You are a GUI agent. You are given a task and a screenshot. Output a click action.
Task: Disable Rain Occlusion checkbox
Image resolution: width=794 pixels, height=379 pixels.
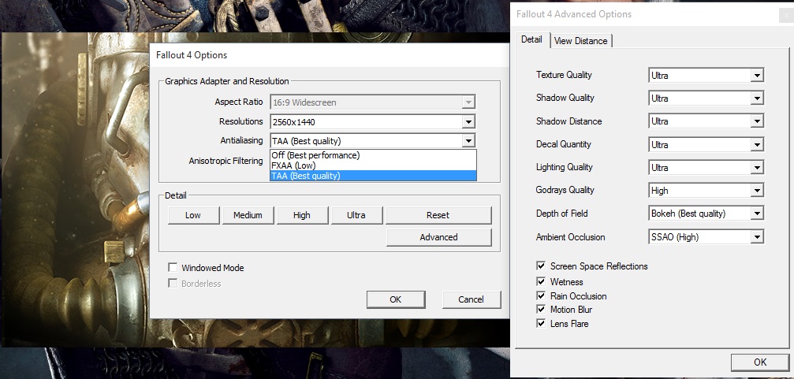coord(541,296)
